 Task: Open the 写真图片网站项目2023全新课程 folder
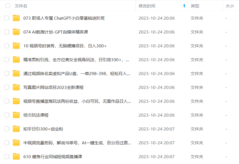(53, 88)
